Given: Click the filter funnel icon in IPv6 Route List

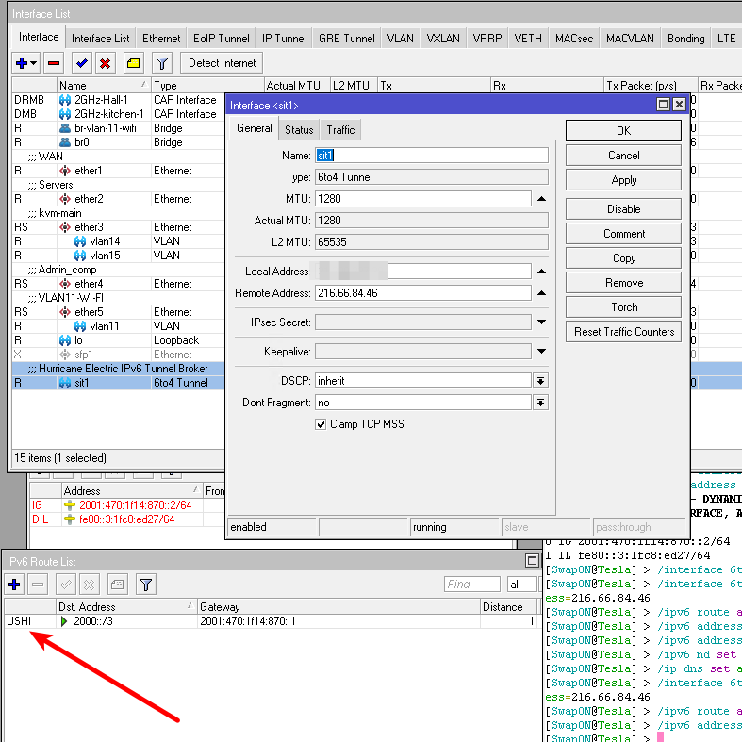Looking at the screenshot, I should click(x=146, y=585).
